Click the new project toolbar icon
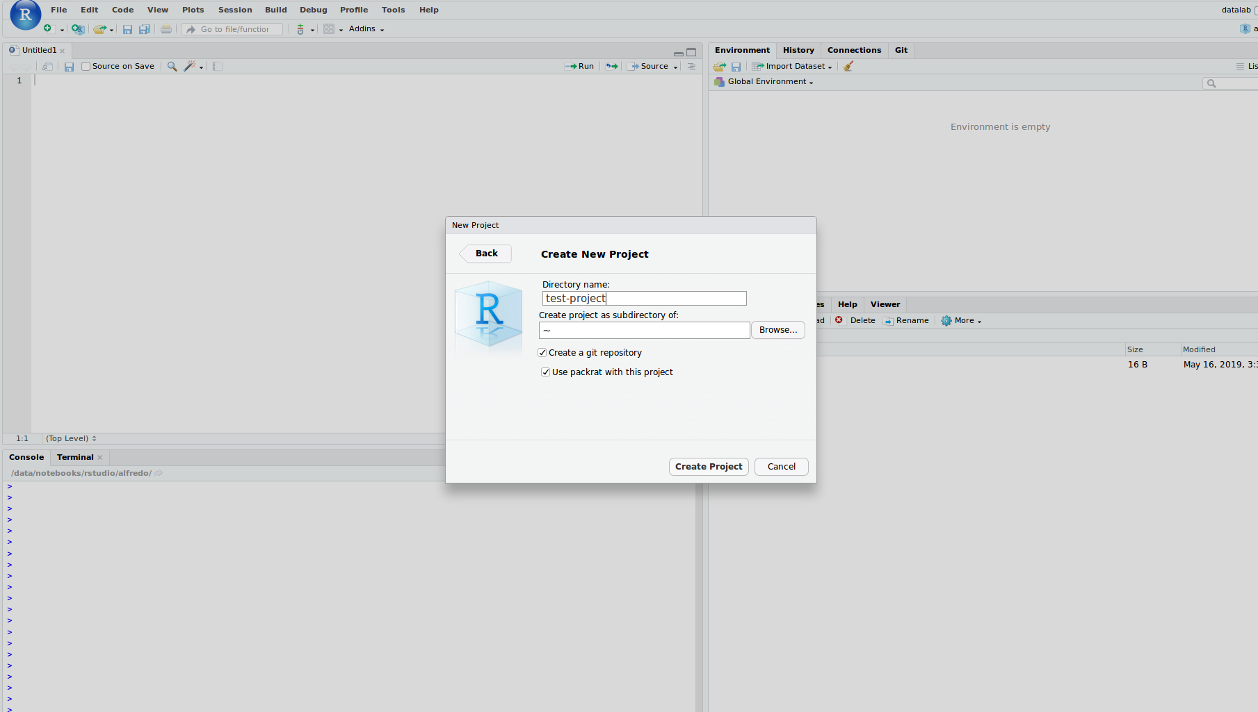Viewport: 1258px width, 712px height. [77, 29]
